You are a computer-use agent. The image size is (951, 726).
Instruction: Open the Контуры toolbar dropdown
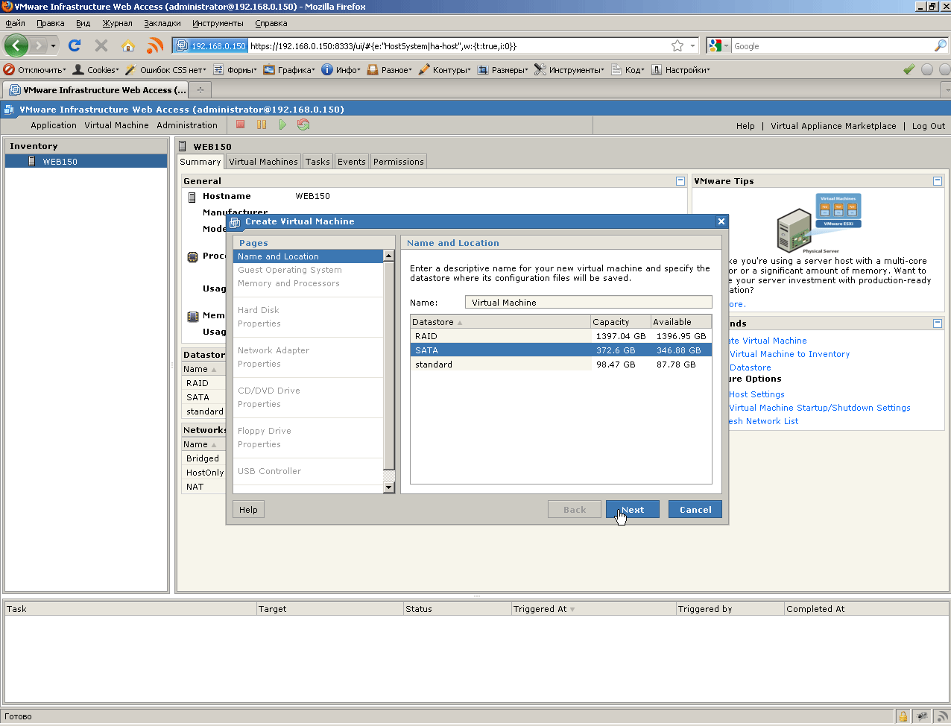point(445,69)
